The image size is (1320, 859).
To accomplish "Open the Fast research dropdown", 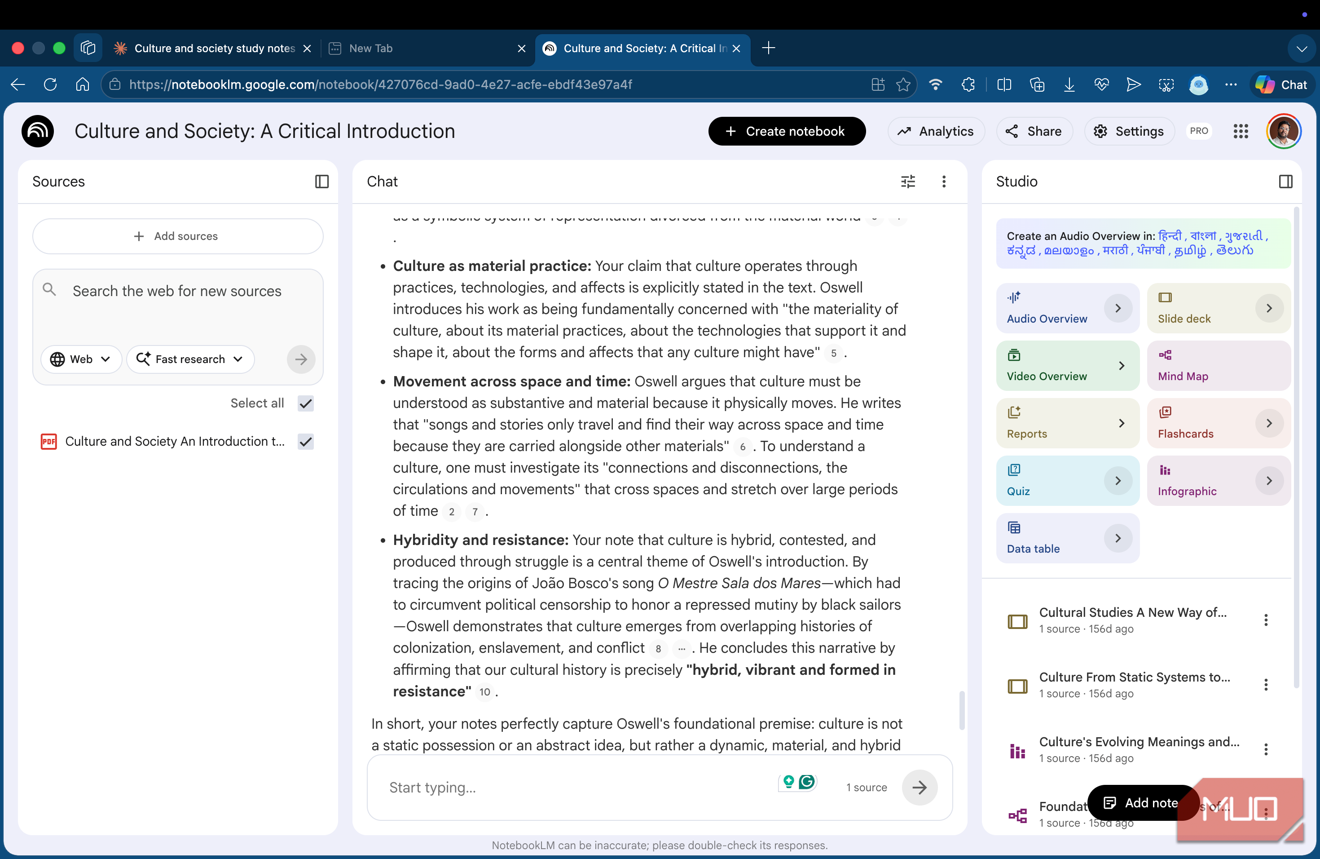I will (190, 359).
